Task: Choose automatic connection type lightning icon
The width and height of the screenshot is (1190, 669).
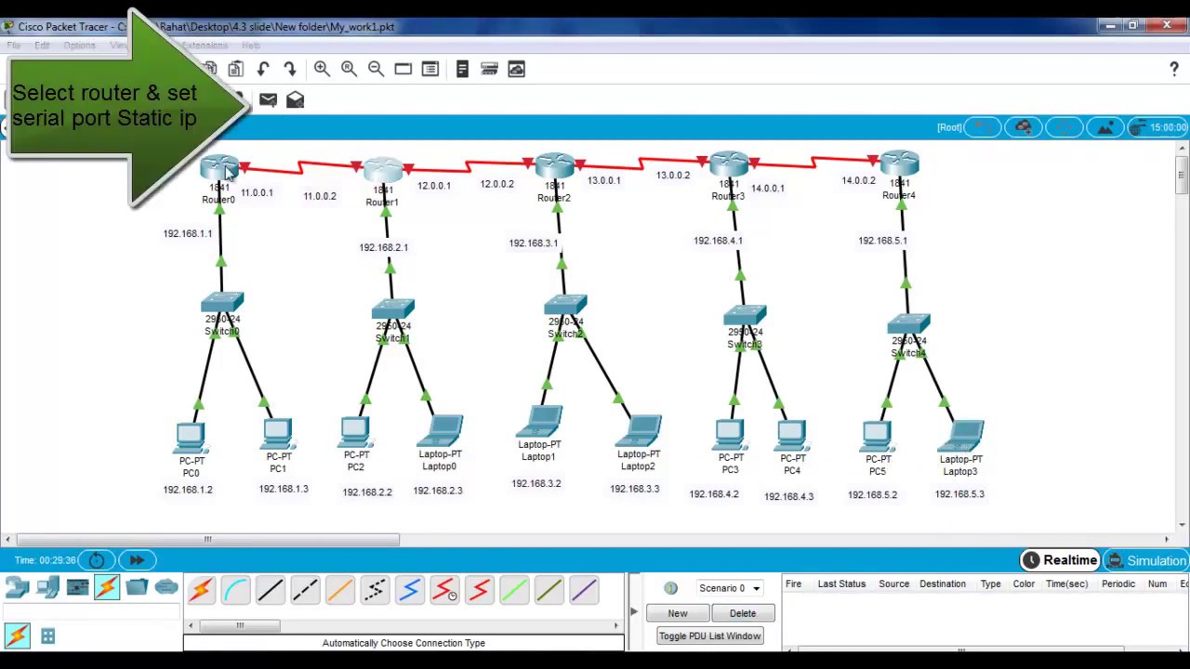Action: [201, 589]
